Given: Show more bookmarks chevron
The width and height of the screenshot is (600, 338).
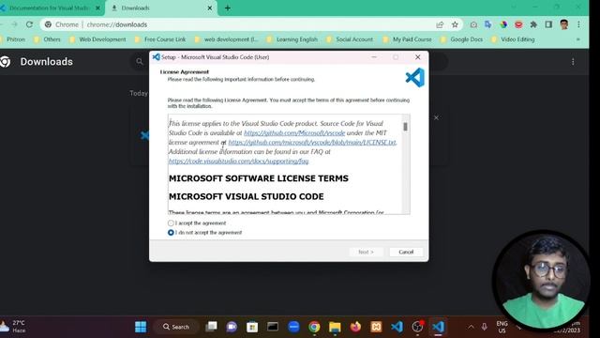Looking at the screenshot, I should pyautogui.click(x=577, y=39).
